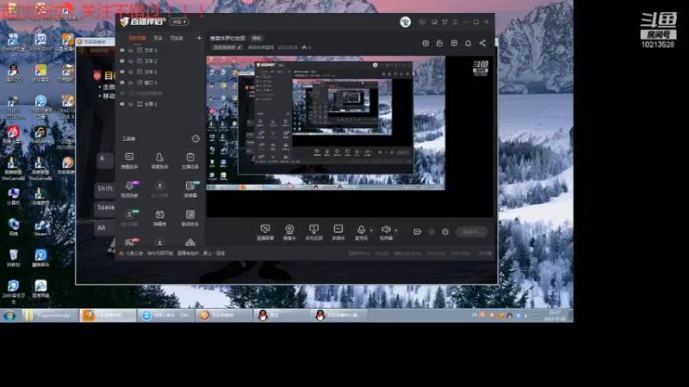
Task: Show the dimmed hidden layer
Action: [122, 93]
